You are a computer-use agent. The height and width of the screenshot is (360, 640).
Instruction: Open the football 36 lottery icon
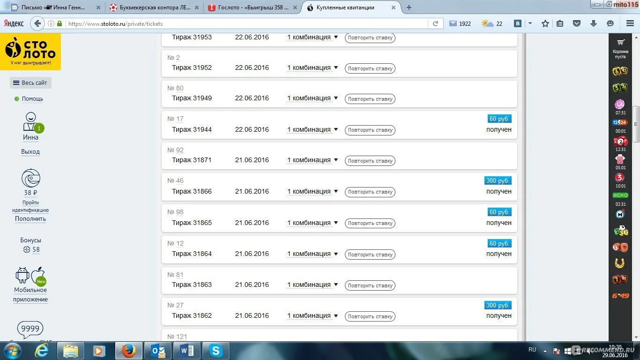(x=620, y=231)
